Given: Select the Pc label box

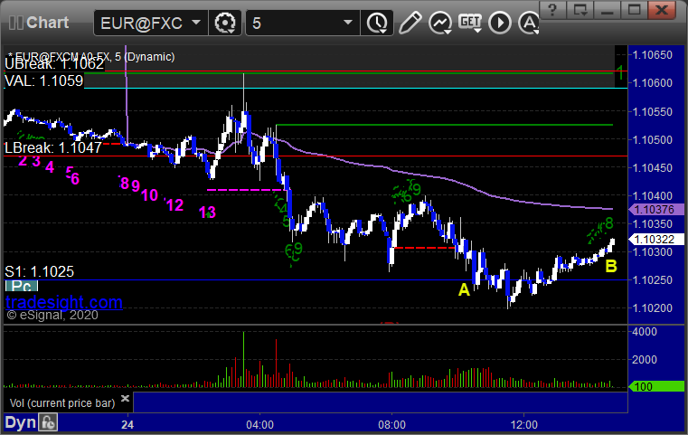Looking at the screenshot, I should tap(22, 286).
